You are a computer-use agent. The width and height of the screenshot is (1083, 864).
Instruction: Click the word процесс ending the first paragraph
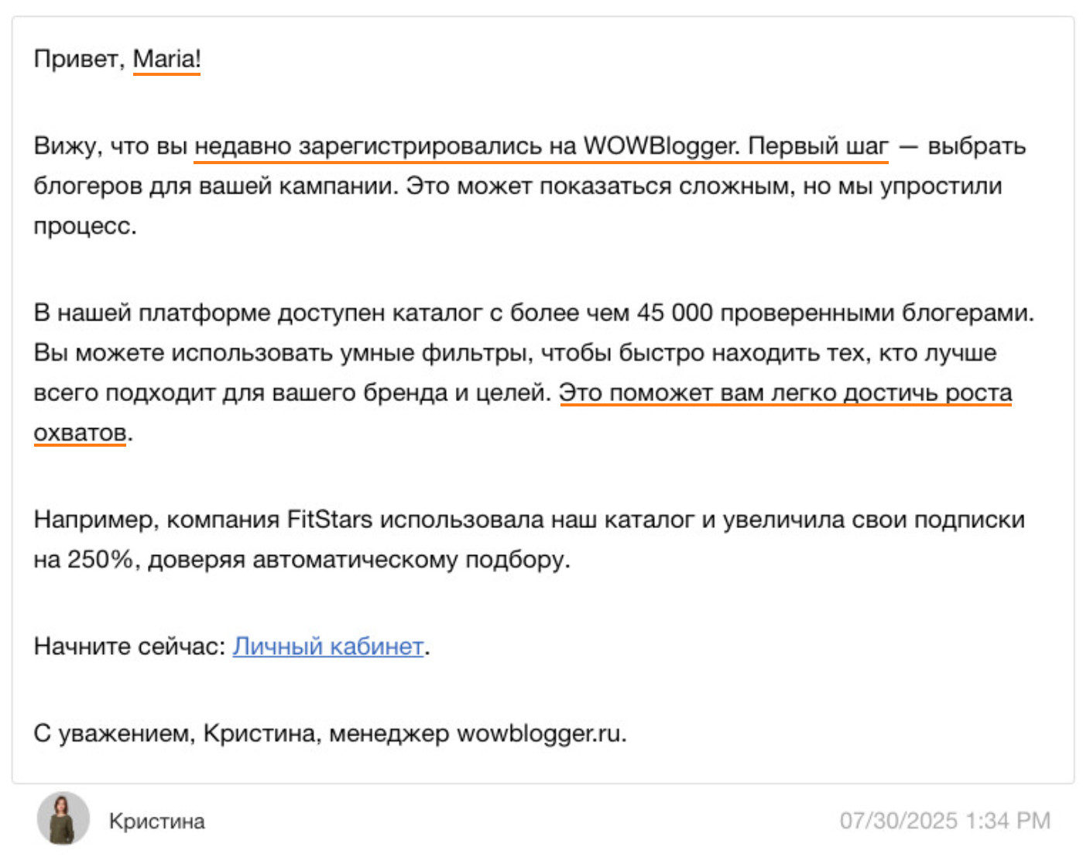[x=82, y=227]
